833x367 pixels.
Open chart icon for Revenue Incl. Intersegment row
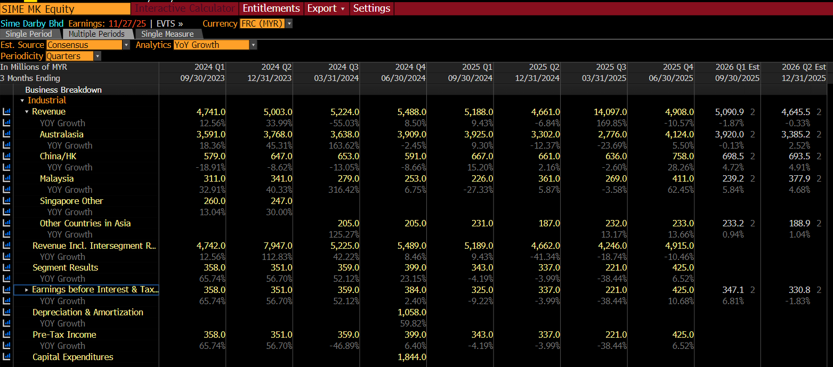(6, 246)
